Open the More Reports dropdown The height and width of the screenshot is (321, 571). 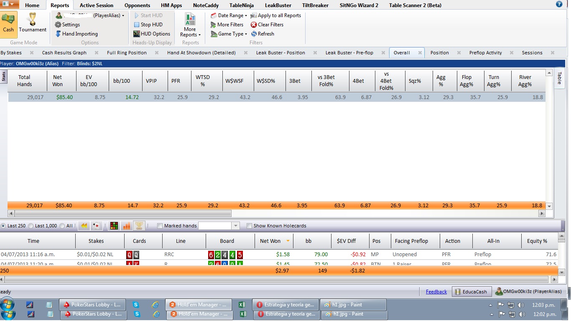[x=190, y=25]
